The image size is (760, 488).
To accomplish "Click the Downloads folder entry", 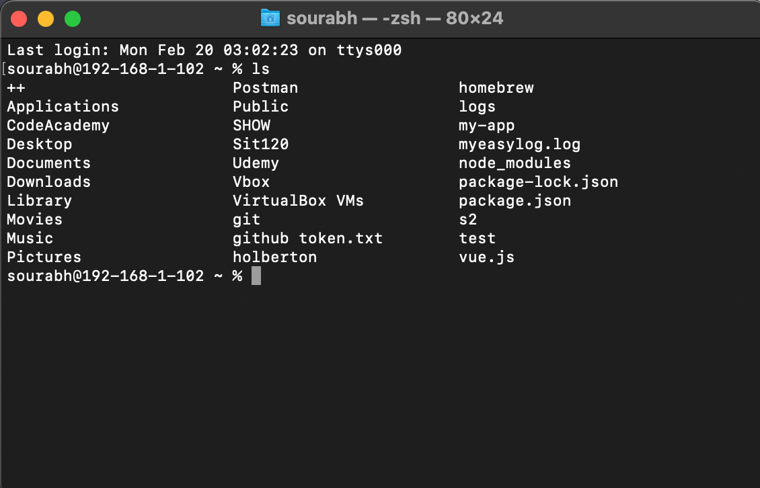I will [48, 181].
